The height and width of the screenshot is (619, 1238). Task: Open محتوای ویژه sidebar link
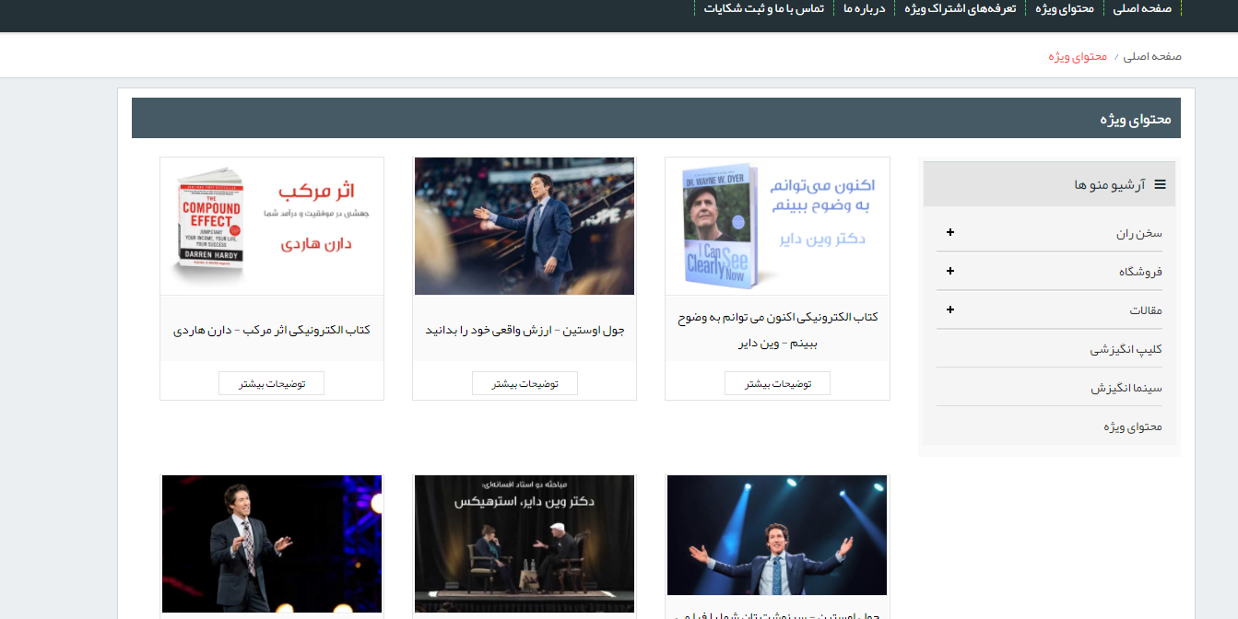coord(1133,426)
